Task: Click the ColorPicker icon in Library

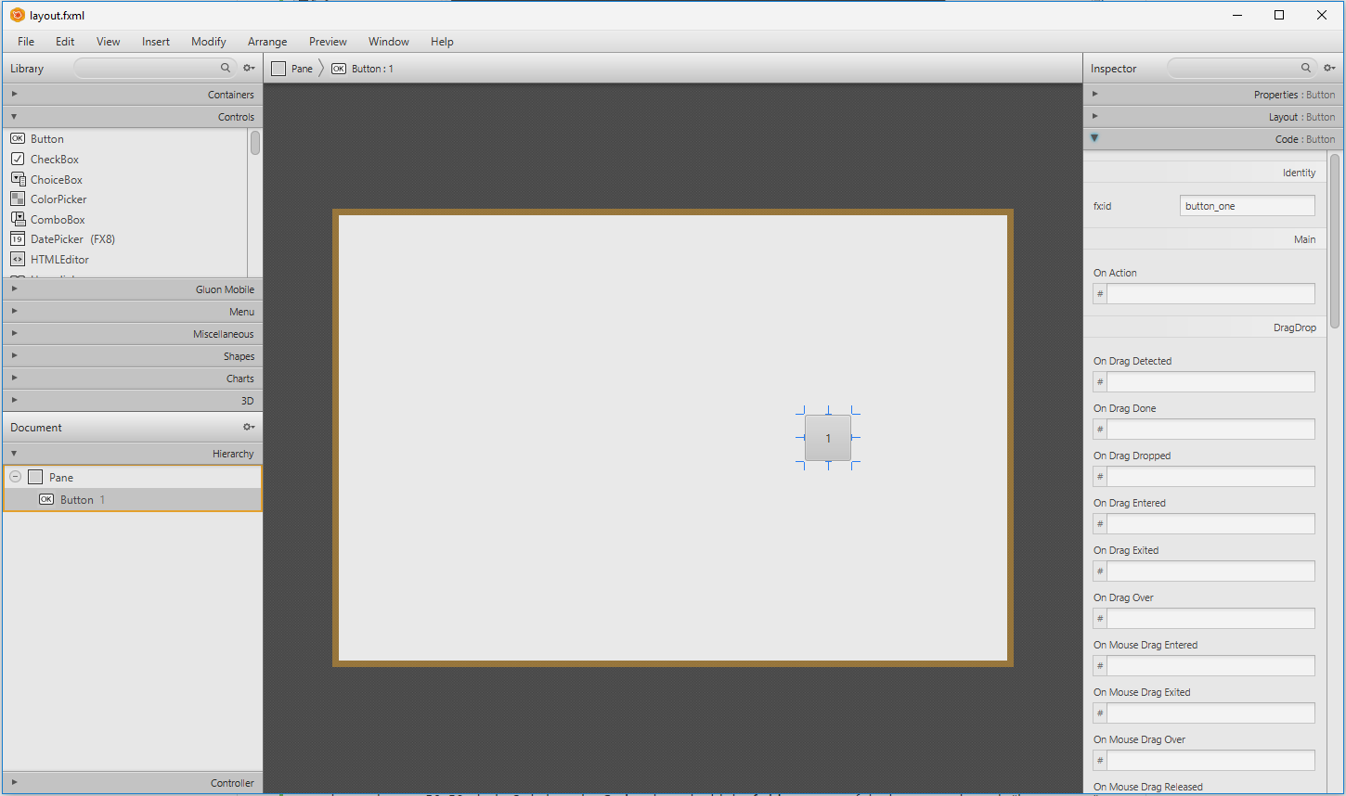Action: [18, 199]
